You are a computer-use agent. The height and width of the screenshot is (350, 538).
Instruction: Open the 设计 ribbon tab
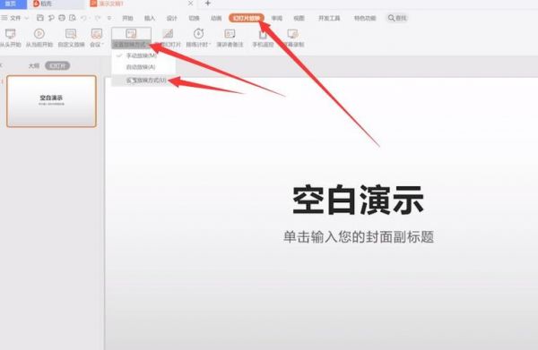coord(172,18)
